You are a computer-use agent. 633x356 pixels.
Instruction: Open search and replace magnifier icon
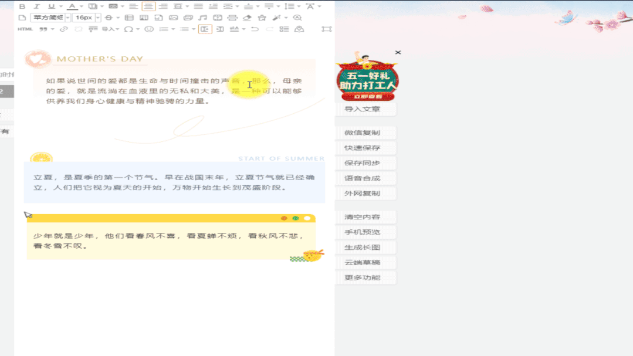[x=297, y=18]
